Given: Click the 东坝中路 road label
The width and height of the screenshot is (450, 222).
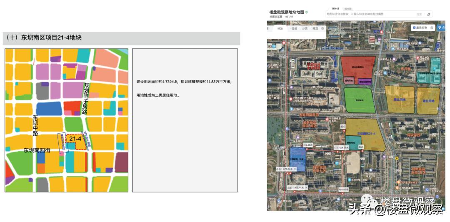Looking at the screenshot, I should (35, 125).
